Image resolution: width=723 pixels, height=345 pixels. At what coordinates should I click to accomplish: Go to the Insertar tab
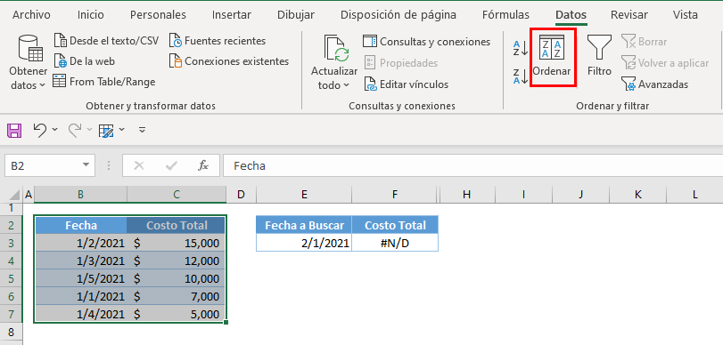click(x=232, y=15)
